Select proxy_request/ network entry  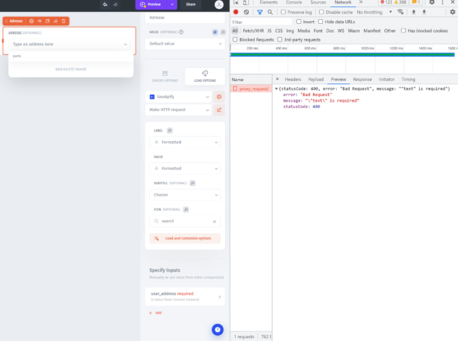point(251,89)
